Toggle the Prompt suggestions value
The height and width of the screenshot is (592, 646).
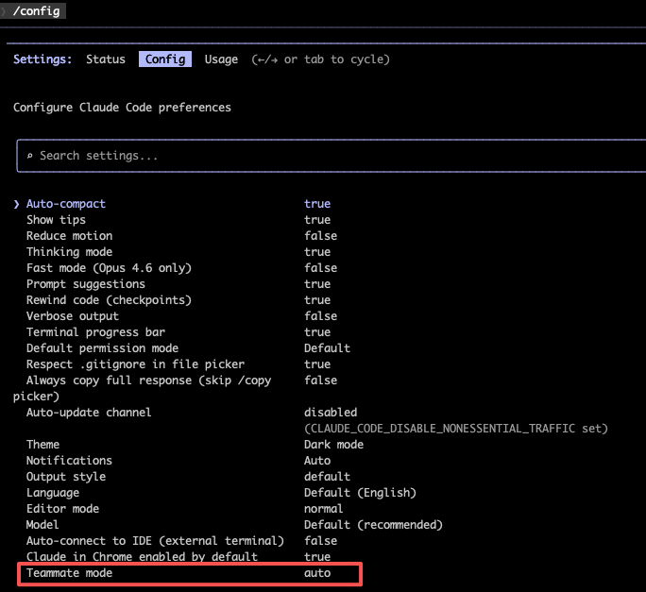317,284
